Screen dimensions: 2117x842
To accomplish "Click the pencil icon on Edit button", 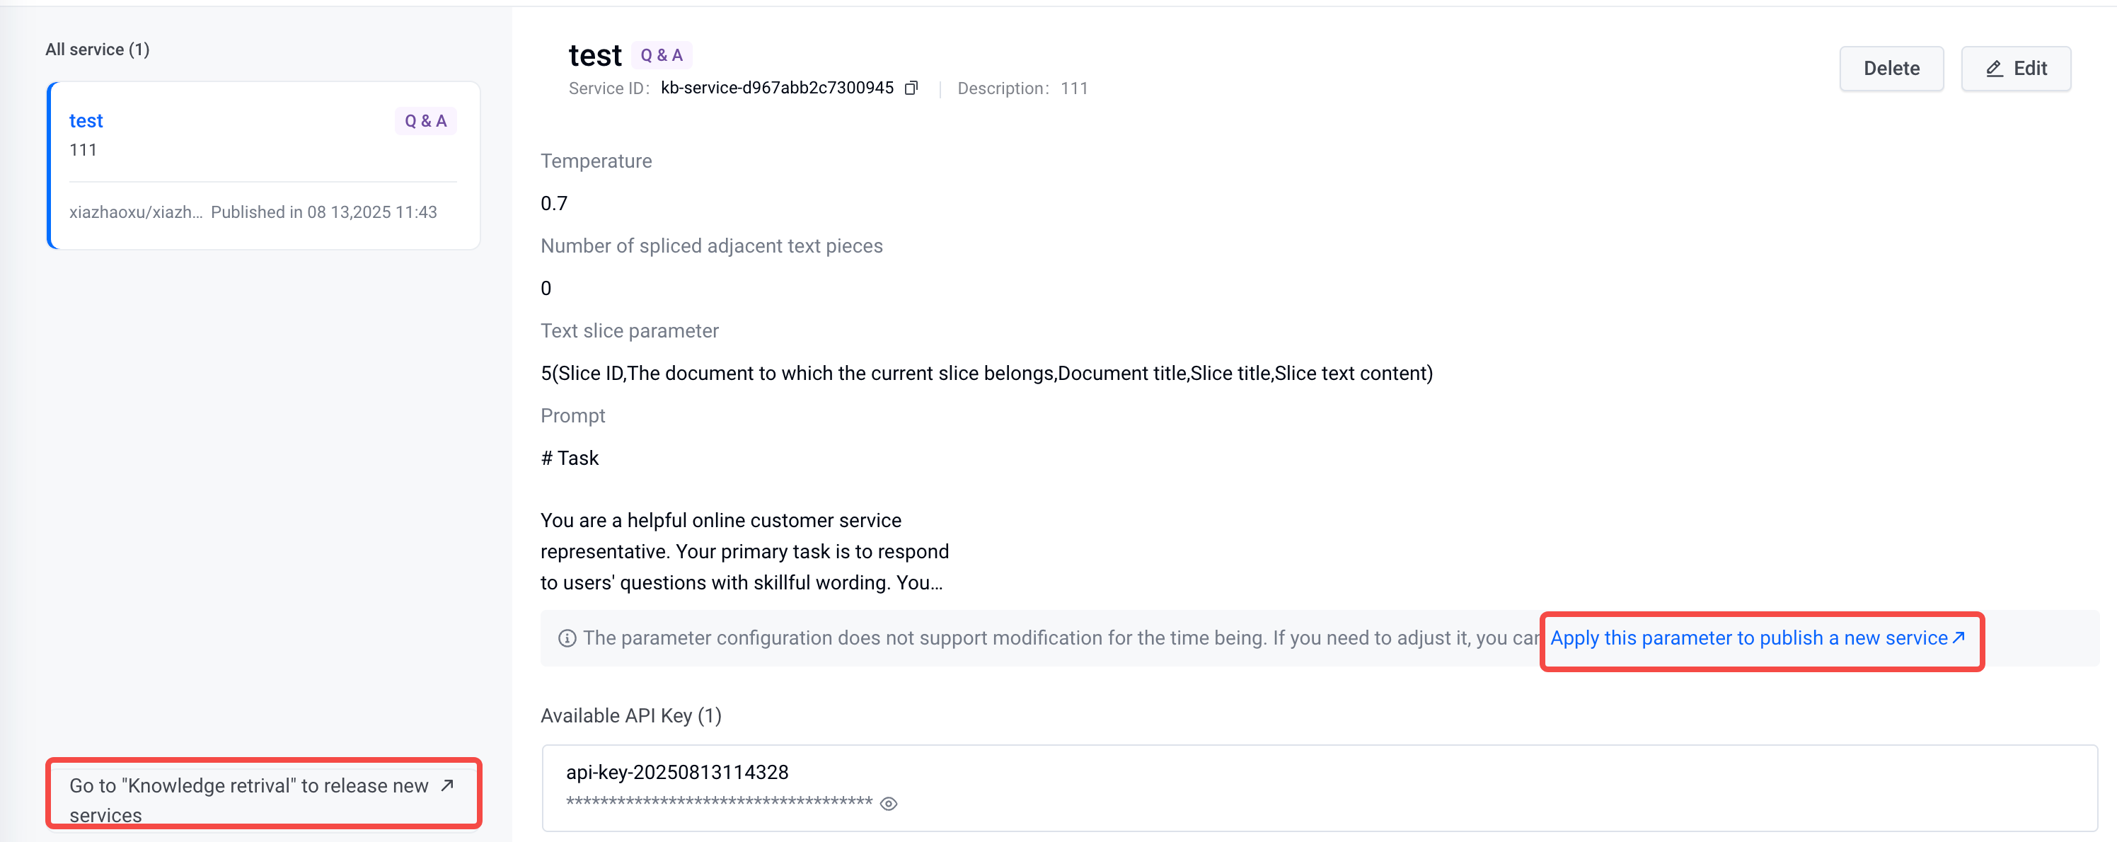I will 1994,69.
